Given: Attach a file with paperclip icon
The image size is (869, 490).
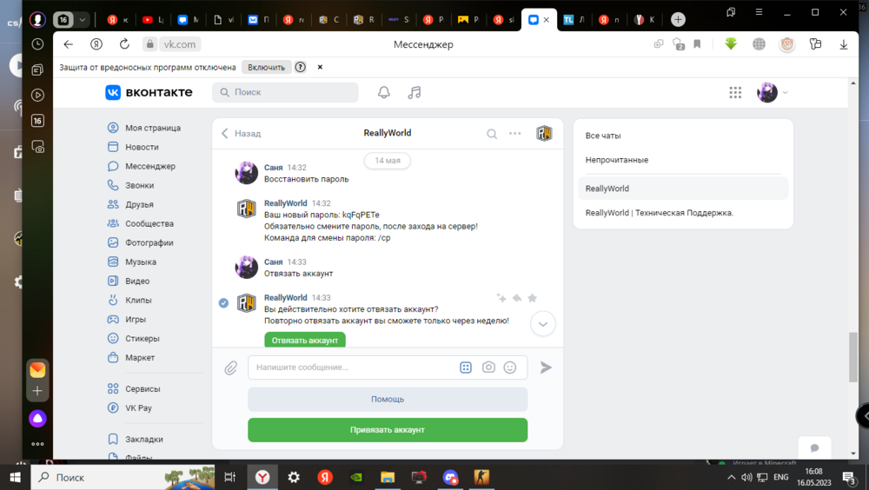Looking at the screenshot, I should point(230,367).
